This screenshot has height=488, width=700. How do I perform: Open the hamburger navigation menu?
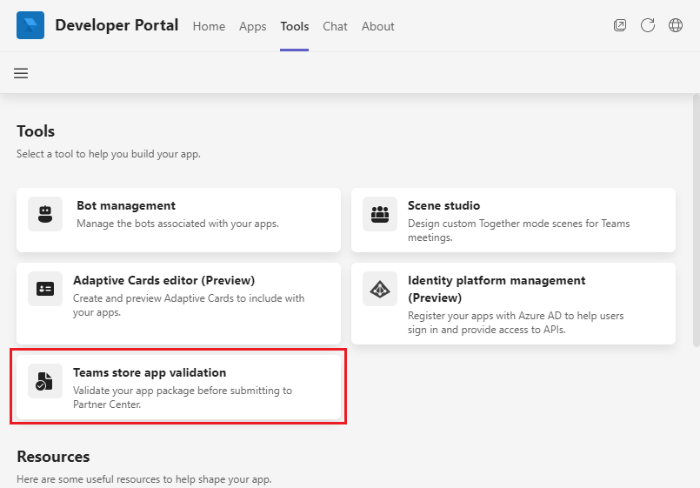pos(21,73)
